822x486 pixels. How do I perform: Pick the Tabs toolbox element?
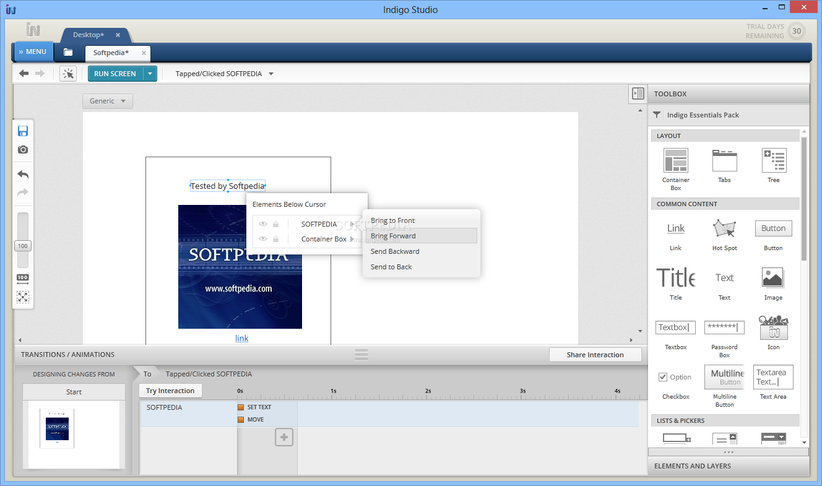click(724, 166)
